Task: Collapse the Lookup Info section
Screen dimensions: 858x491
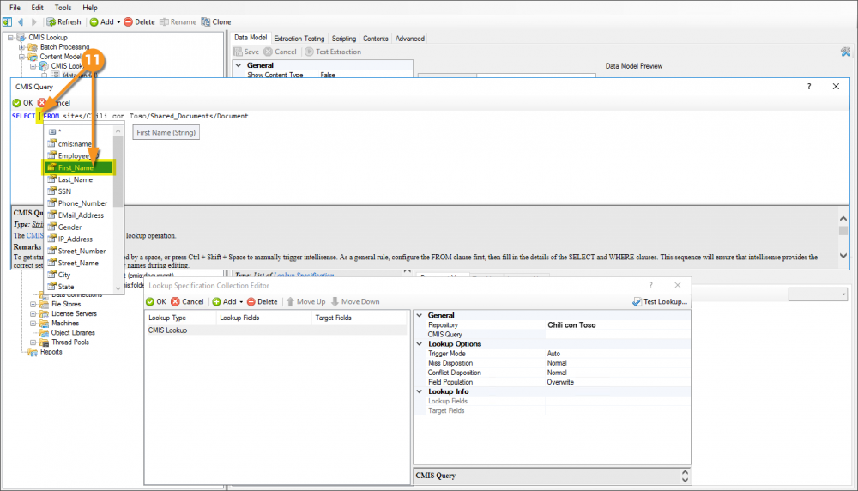Action: [420, 392]
